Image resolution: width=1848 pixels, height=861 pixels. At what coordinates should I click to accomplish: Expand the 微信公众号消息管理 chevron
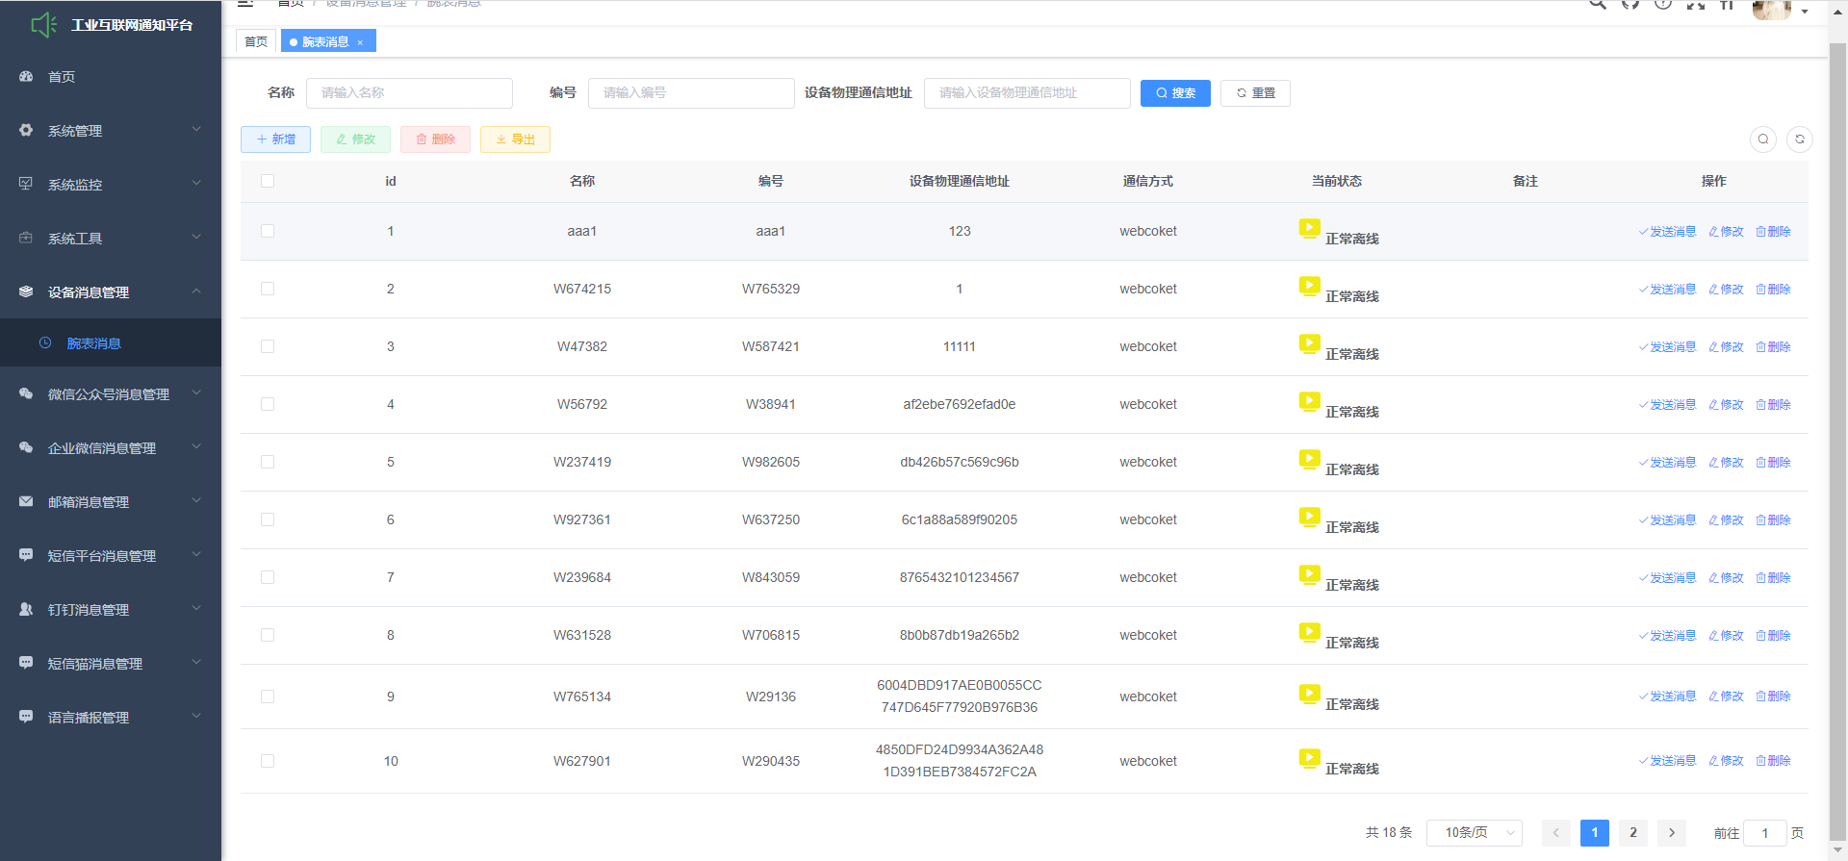196,393
